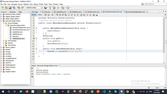Click the override glyph at line 9

coord(34,38)
